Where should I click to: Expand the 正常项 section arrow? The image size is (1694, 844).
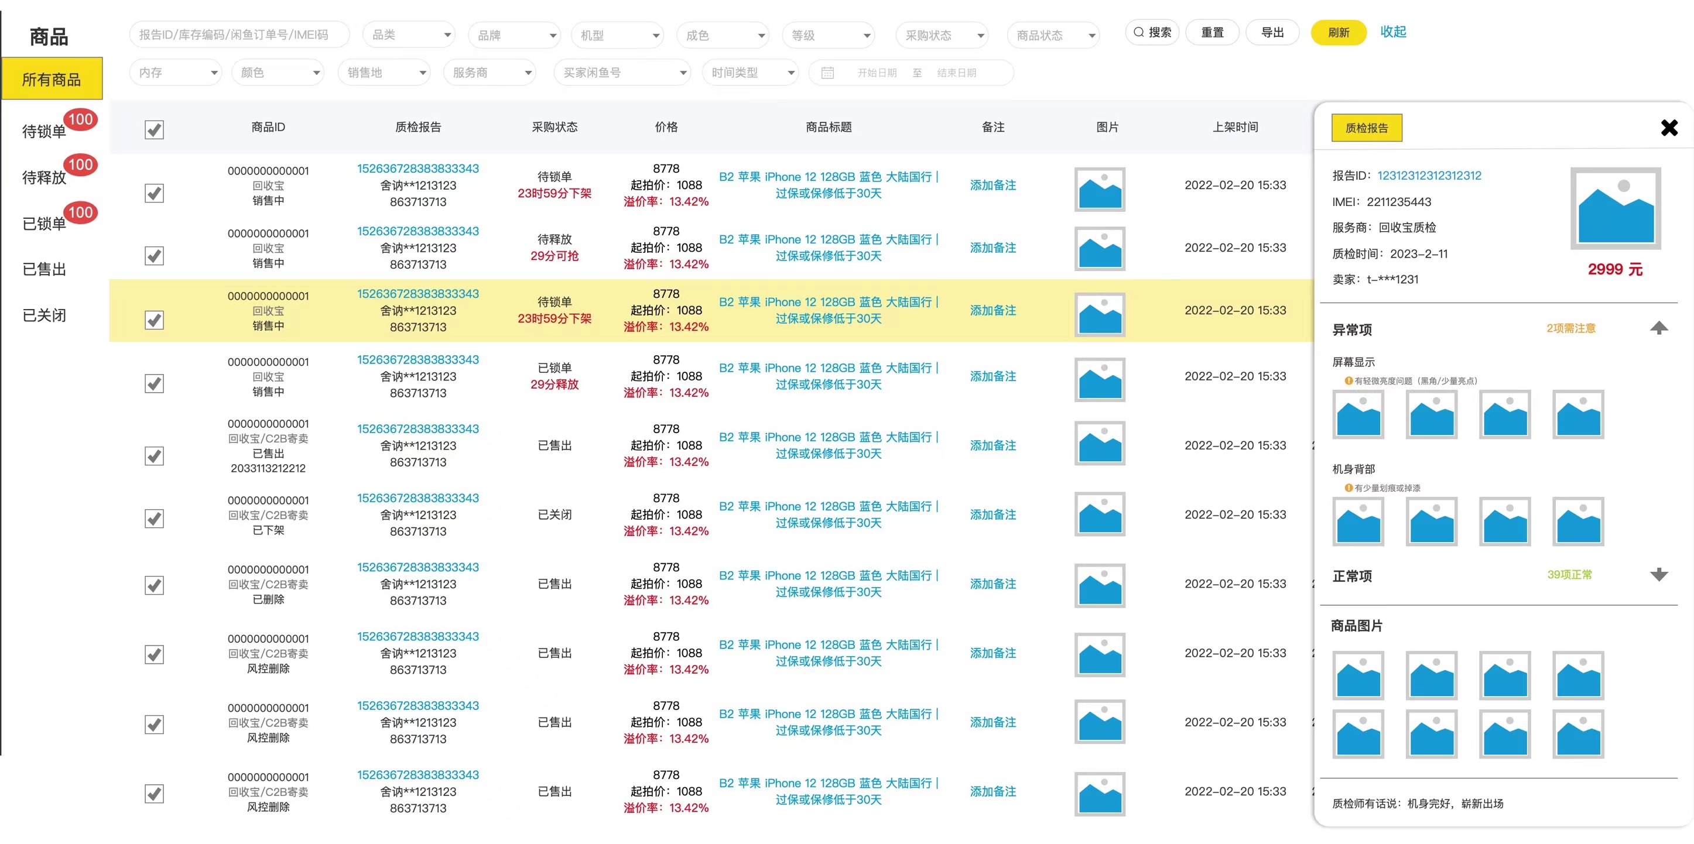click(1658, 575)
